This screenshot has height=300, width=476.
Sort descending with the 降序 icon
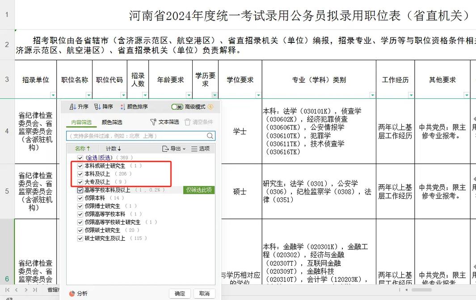click(97, 107)
